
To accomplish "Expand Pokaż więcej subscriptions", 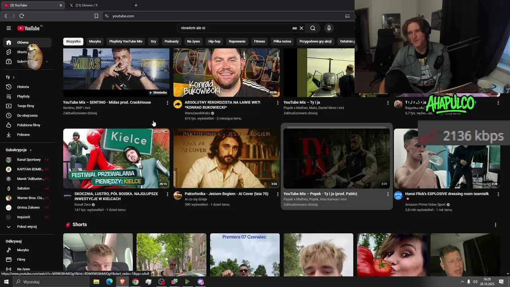I will pos(27,226).
